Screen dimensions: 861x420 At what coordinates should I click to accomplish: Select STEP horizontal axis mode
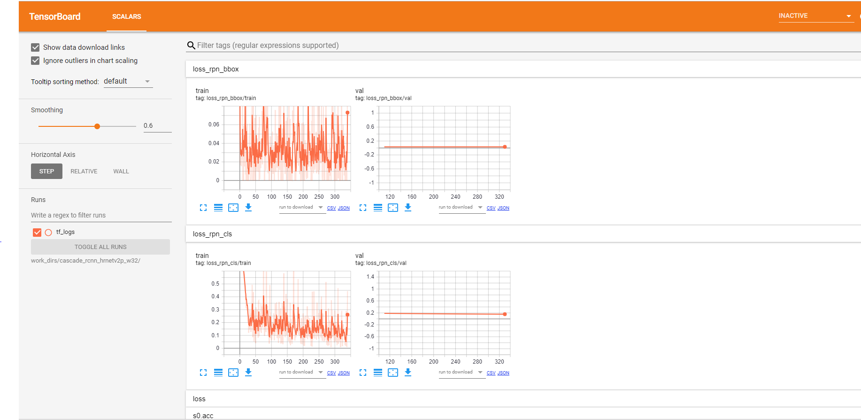pos(46,171)
